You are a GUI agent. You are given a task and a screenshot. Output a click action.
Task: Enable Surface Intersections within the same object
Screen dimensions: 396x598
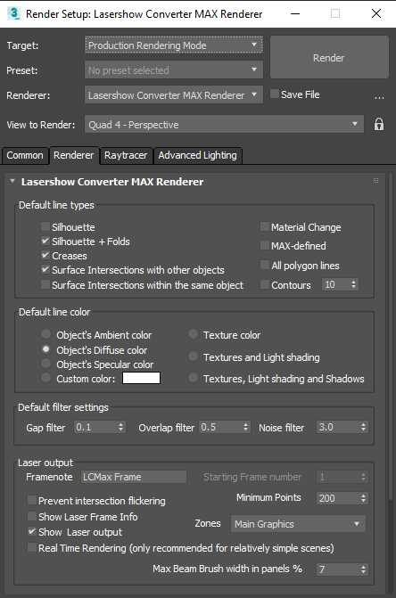pyautogui.click(x=45, y=284)
